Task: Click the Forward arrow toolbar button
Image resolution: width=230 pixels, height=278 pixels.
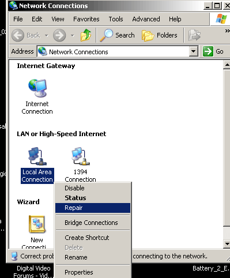Action: tap(59, 35)
